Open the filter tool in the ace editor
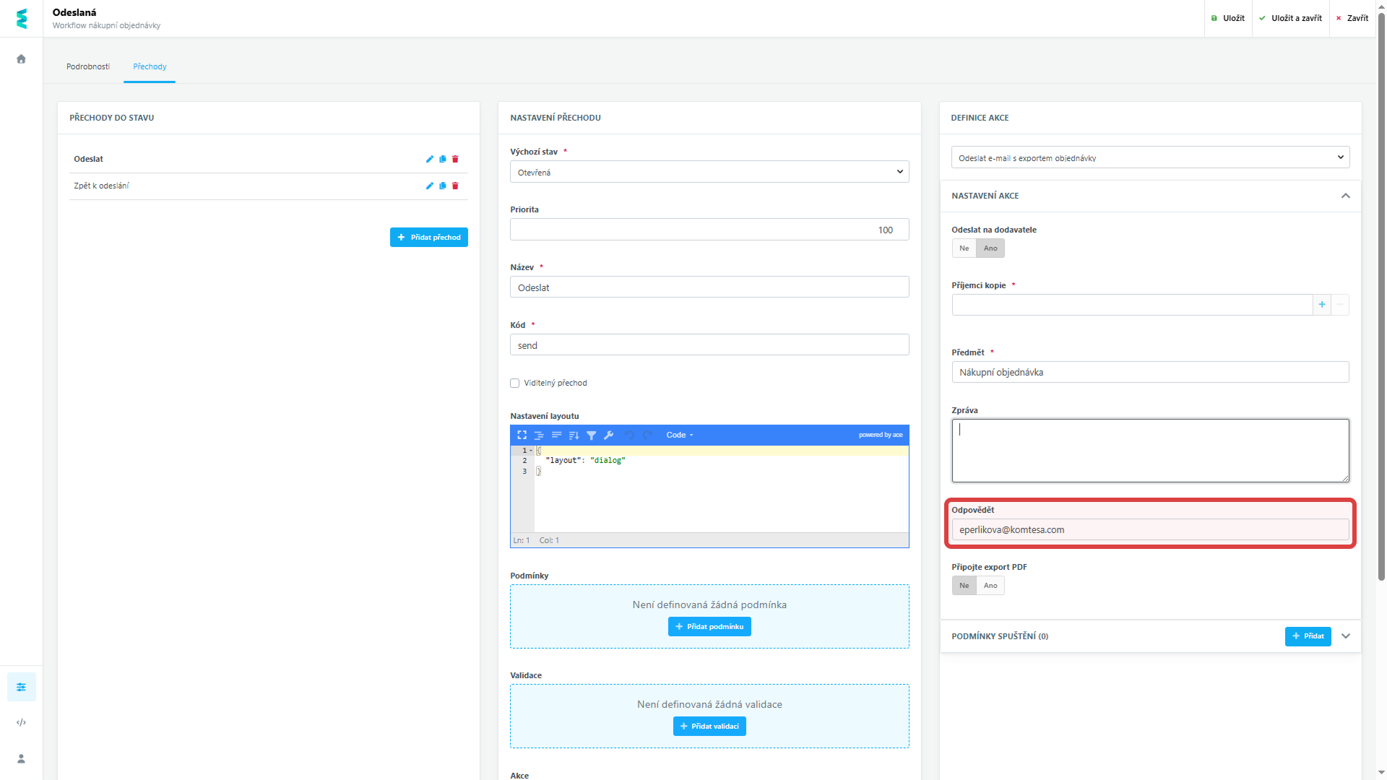The height and width of the screenshot is (780, 1387). coord(592,435)
